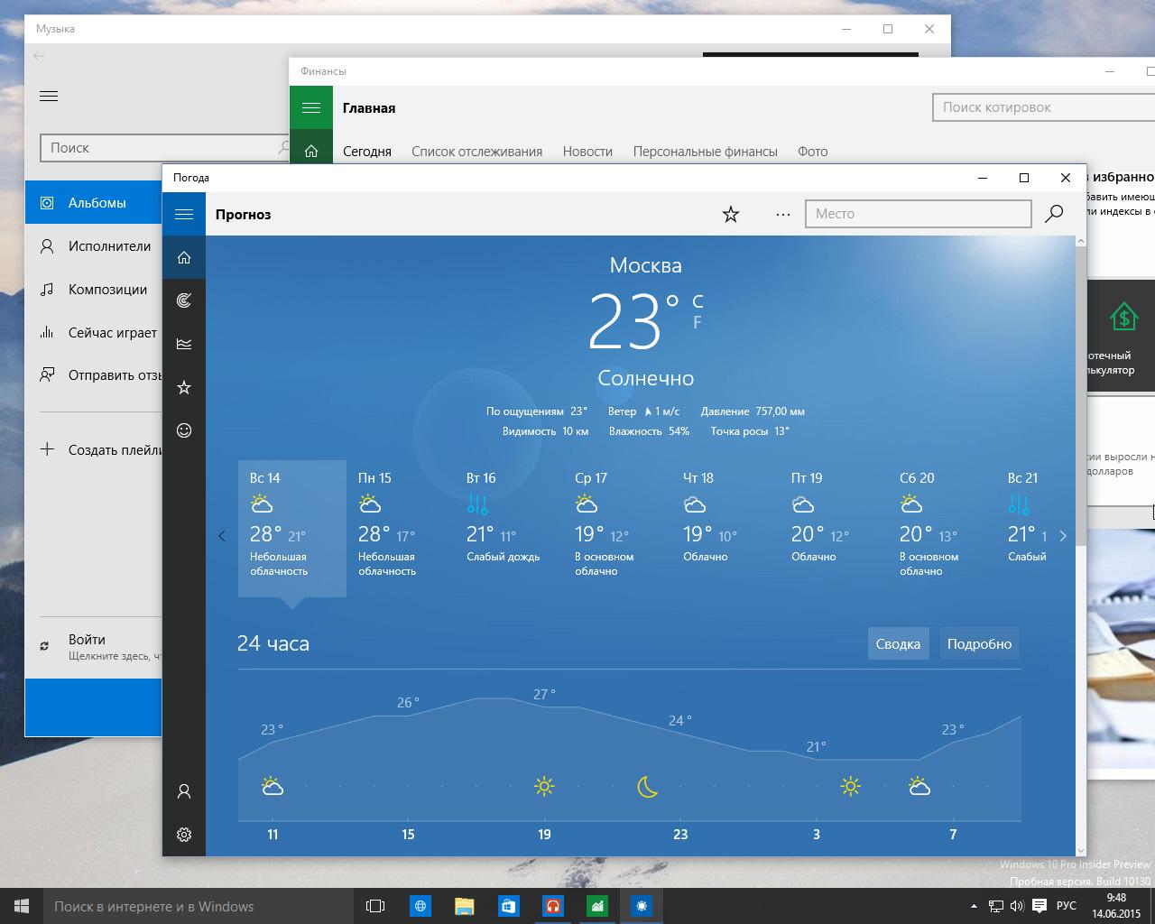Open the Weather app hamburger menu
This screenshot has width=1155, height=924.
[x=184, y=214]
